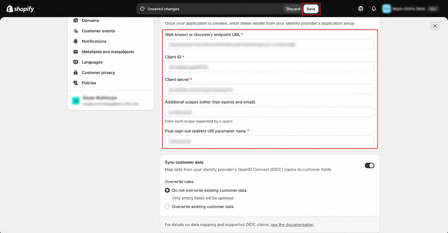Click the user account card under Policies
This screenshot has width=448, height=233.
click(x=110, y=101)
